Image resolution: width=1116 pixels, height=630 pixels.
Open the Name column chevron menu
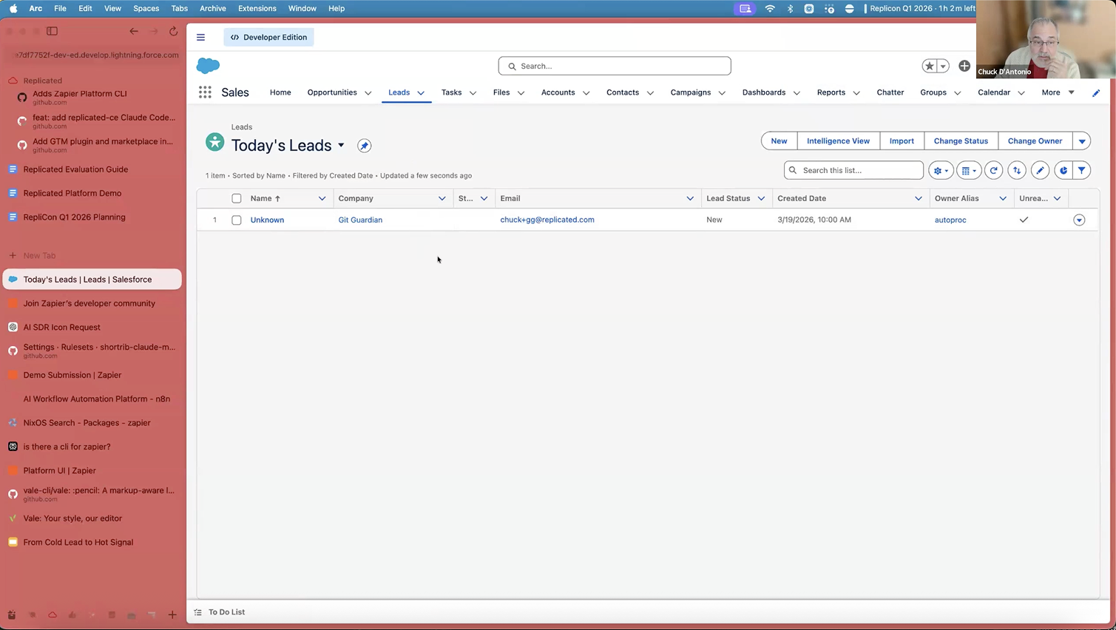tap(322, 198)
